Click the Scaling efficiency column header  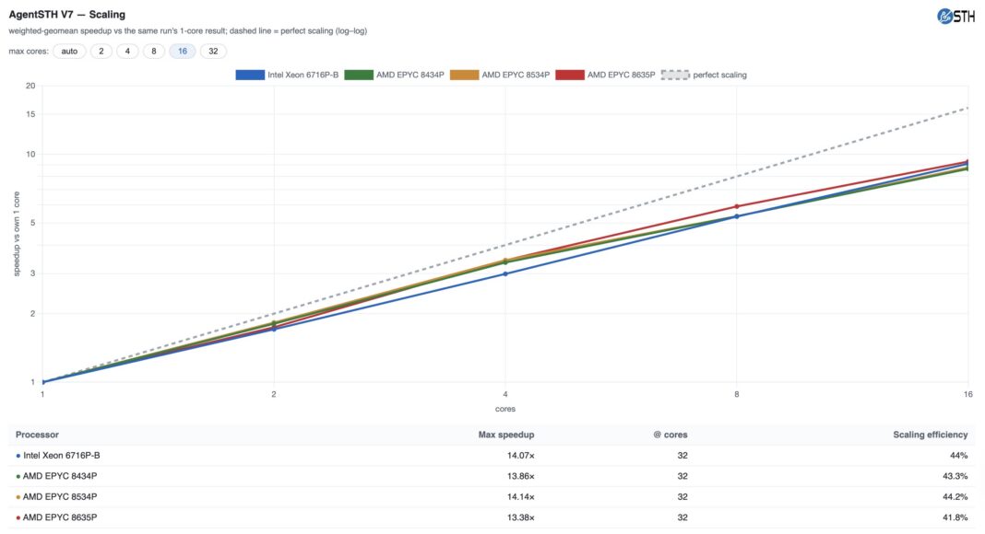[x=931, y=435]
